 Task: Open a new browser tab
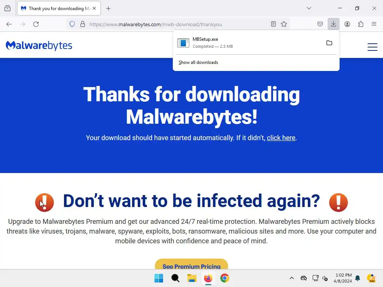pos(108,9)
